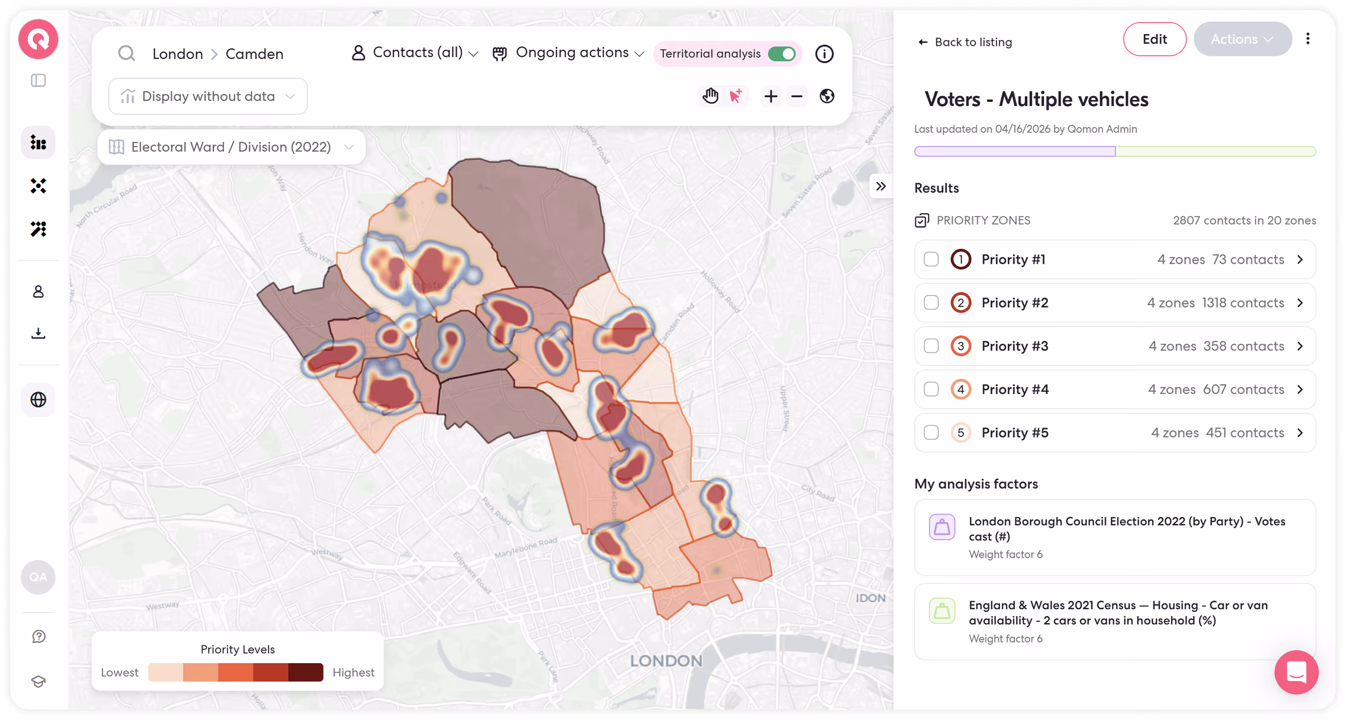
Task: Open the search magnifier
Action: point(127,53)
